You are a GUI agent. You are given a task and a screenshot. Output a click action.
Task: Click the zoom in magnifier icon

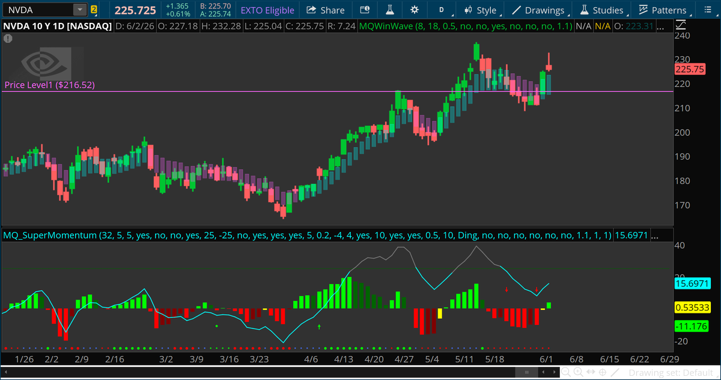click(579, 373)
